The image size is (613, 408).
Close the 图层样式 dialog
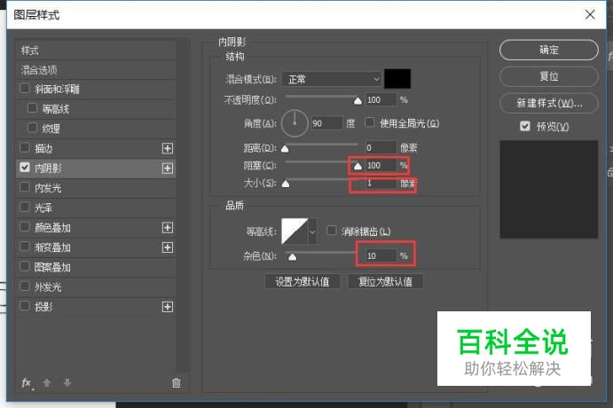click(590, 15)
